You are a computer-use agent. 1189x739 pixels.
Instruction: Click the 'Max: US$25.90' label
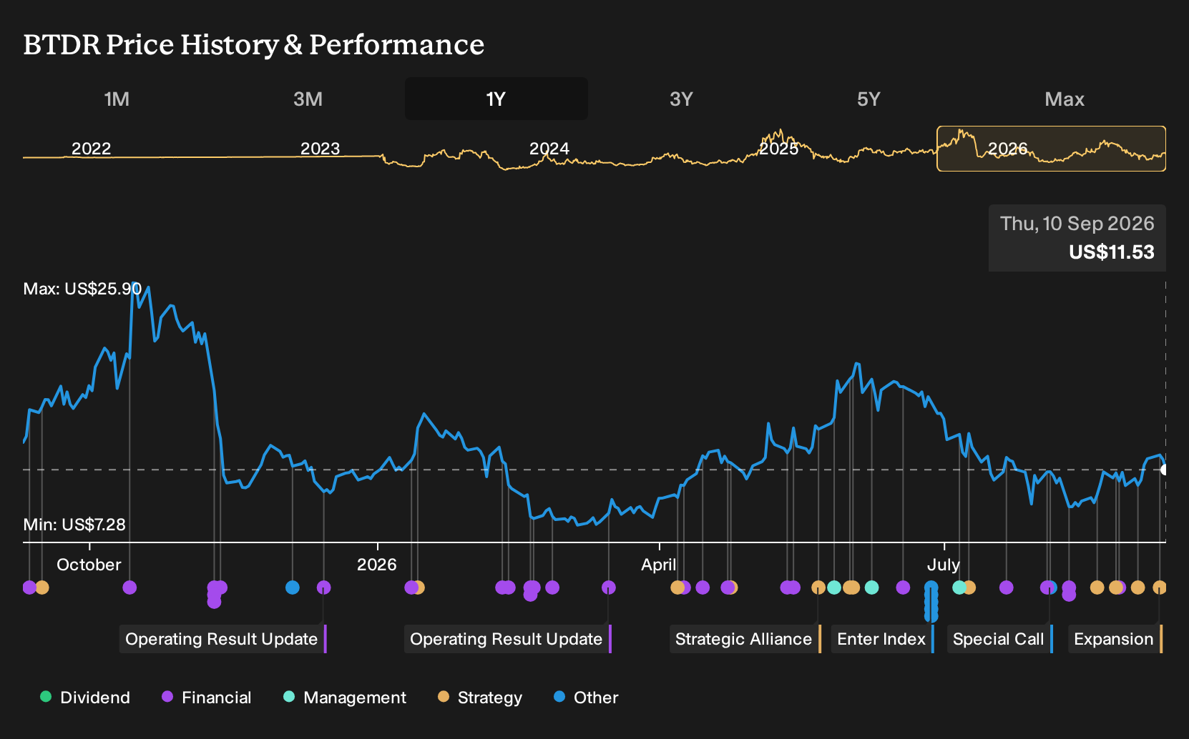[82, 289]
